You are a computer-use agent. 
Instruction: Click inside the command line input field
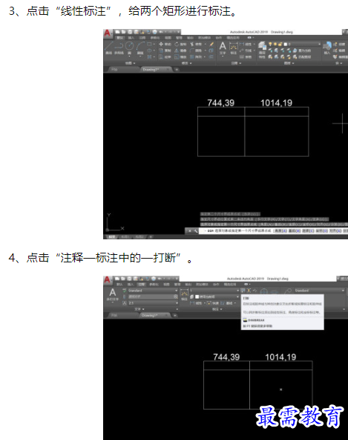273,231
